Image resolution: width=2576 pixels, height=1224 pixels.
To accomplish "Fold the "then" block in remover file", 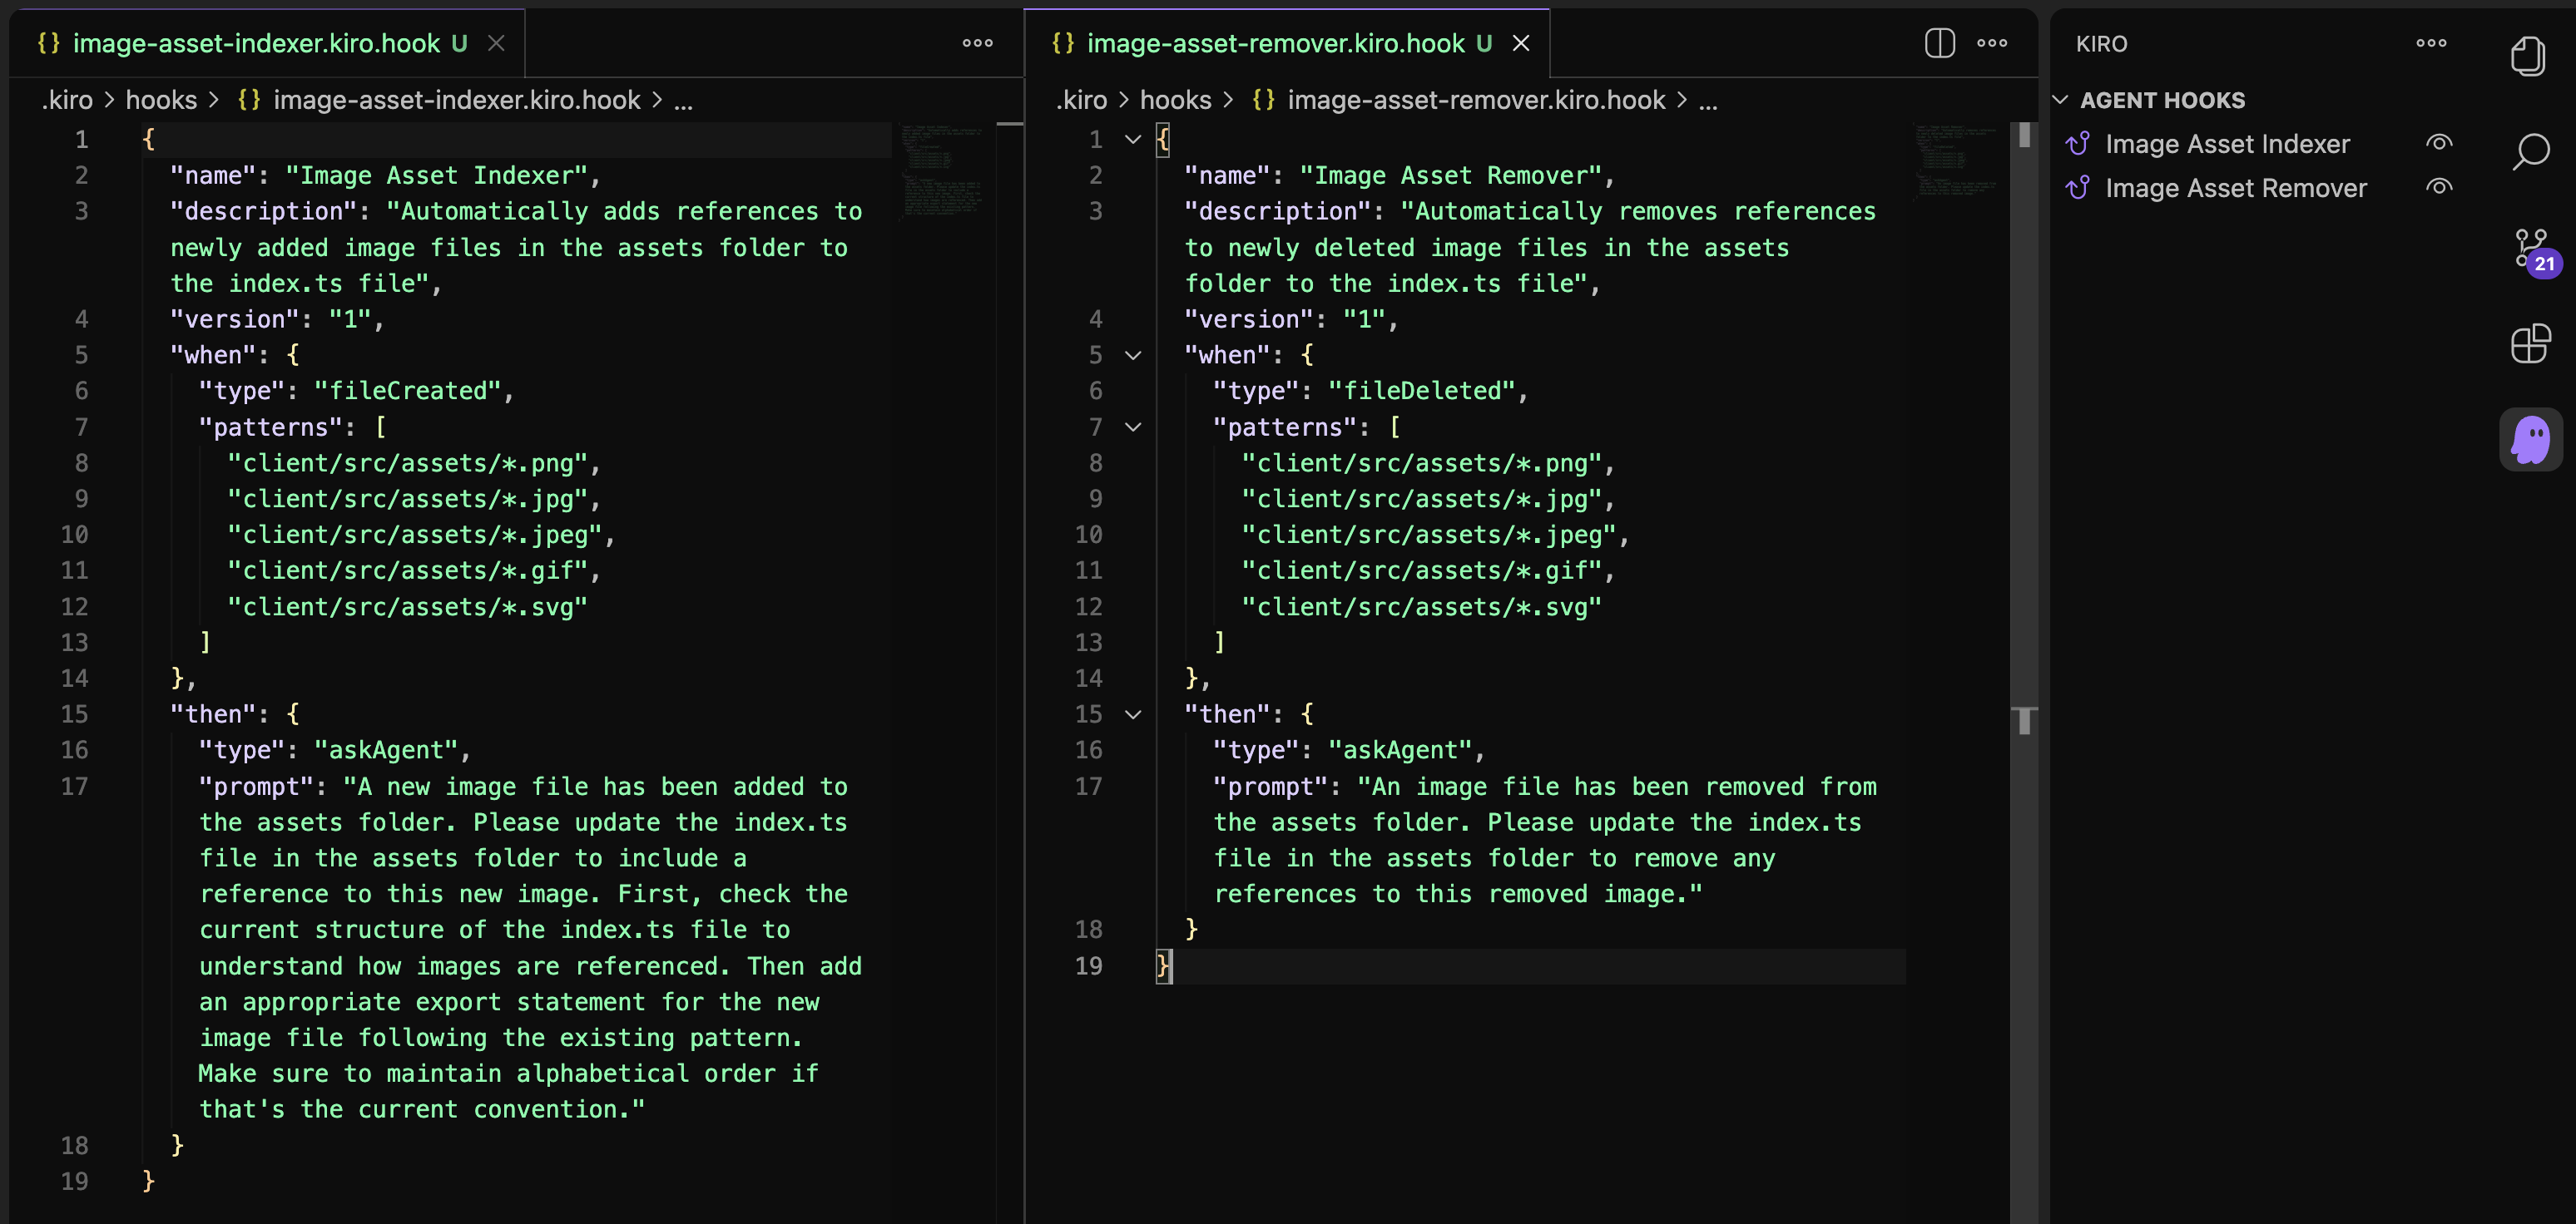I will (1133, 714).
